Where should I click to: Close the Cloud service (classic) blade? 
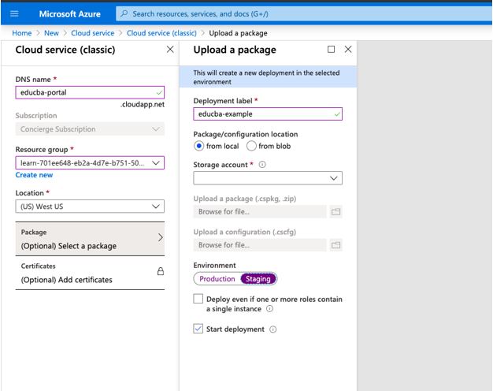coord(170,50)
